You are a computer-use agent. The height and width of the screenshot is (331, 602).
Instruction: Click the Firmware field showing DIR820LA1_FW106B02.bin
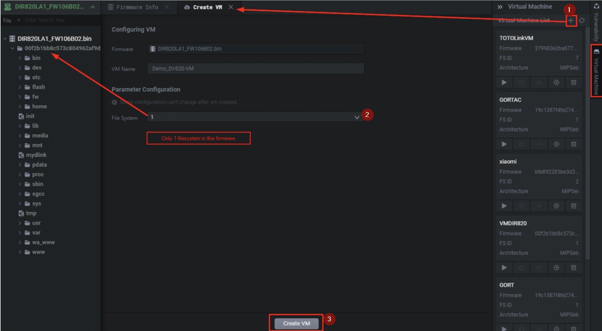click(255, 49)
